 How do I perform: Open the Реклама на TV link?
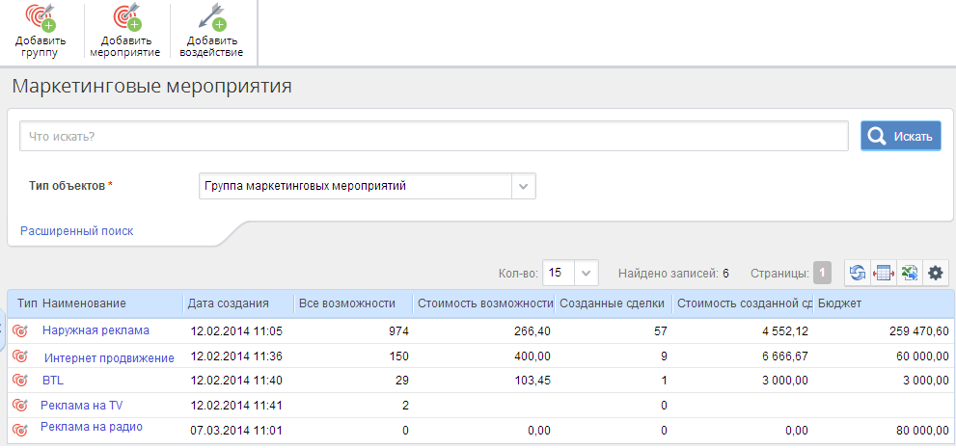[x=82, y=405]
